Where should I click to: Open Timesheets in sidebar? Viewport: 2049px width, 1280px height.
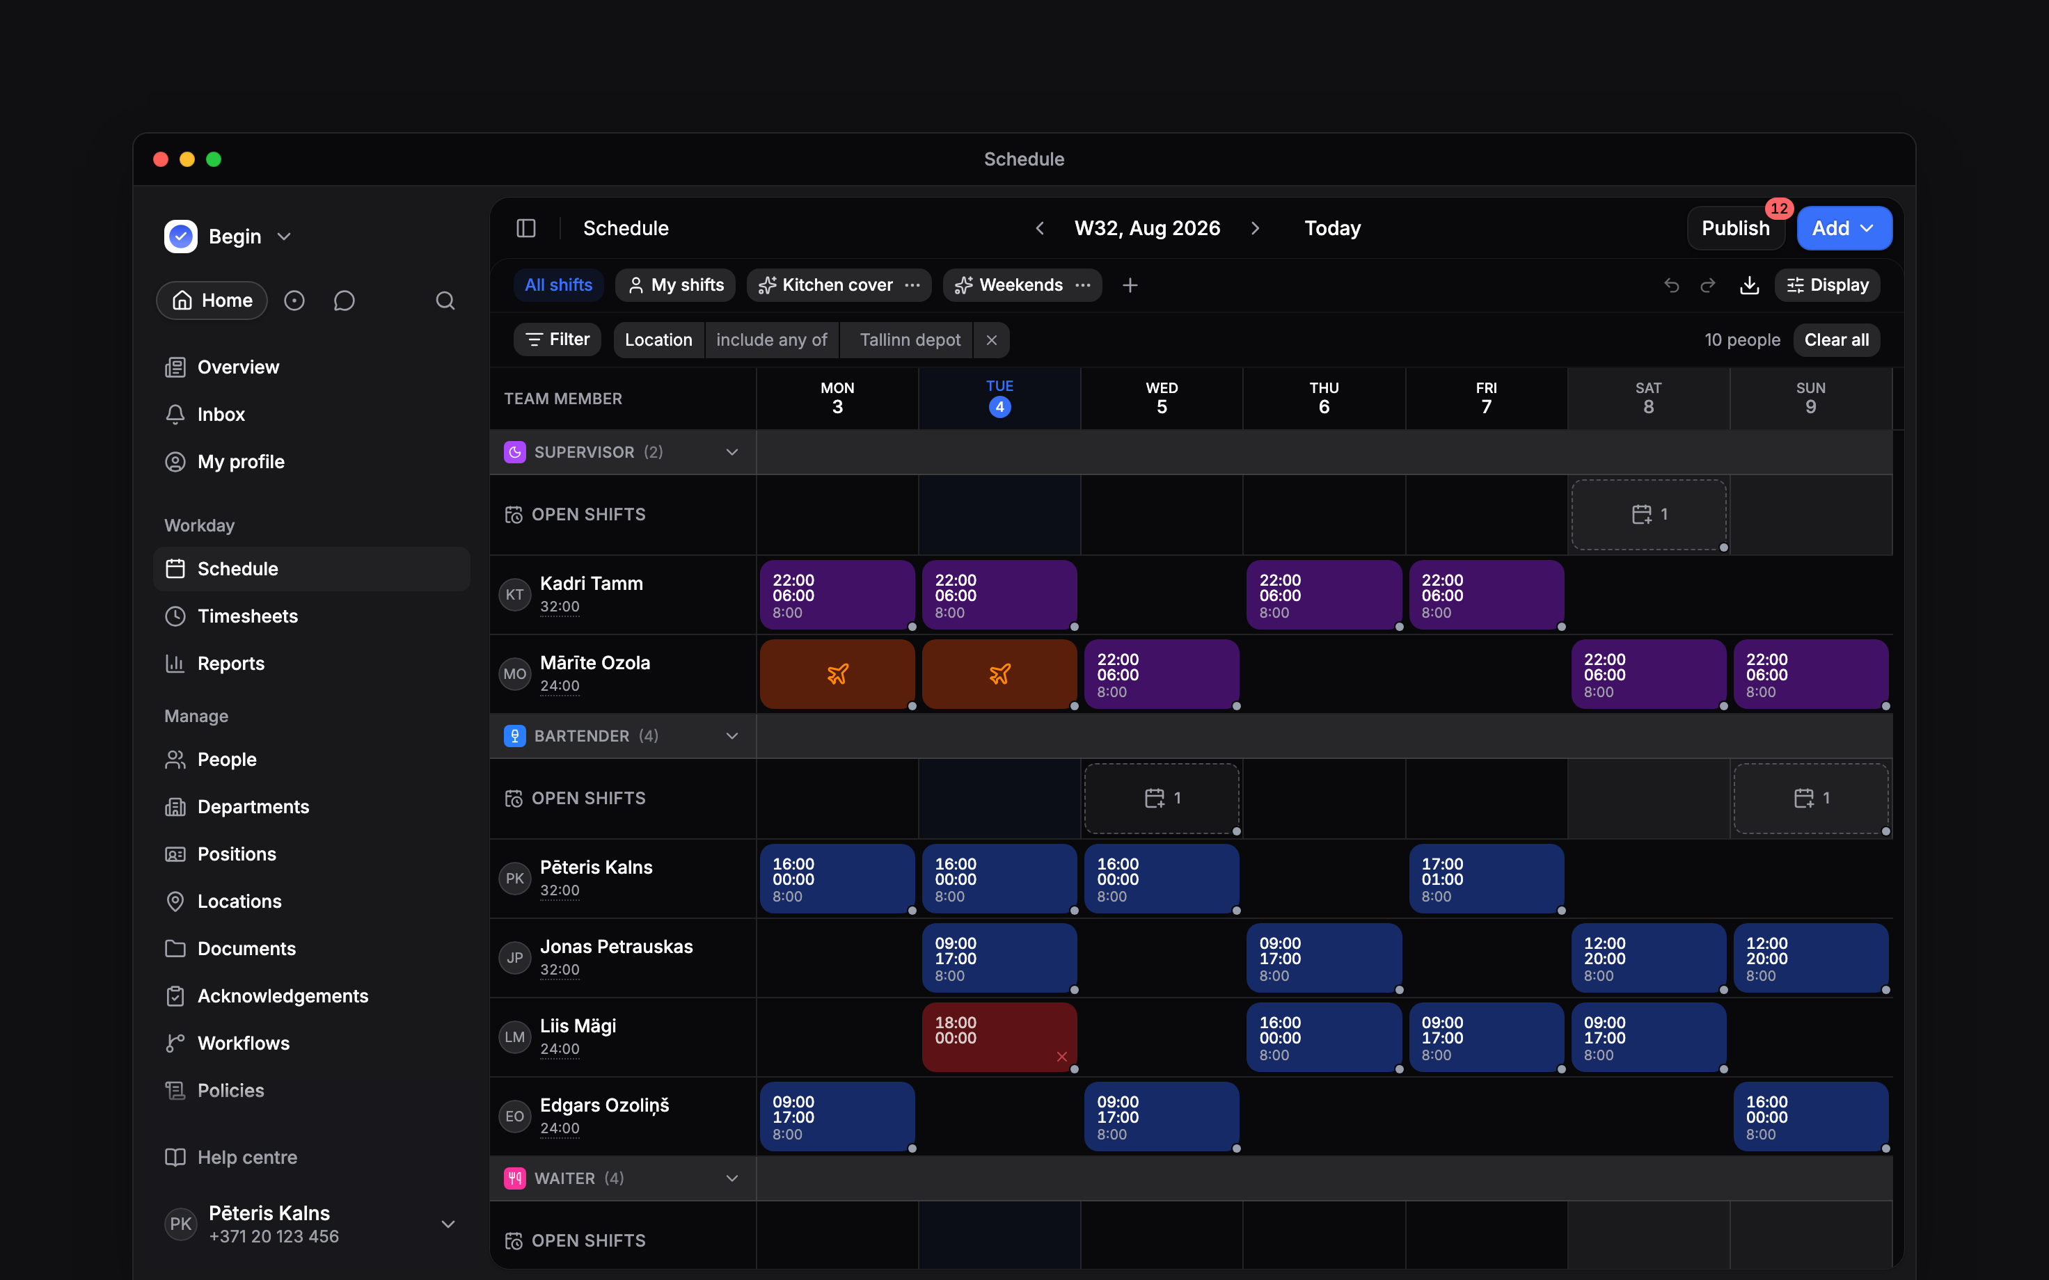[312, 616]
